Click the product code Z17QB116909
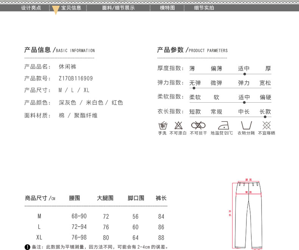The width and height of the screenshot is (299, 250). 76,78
